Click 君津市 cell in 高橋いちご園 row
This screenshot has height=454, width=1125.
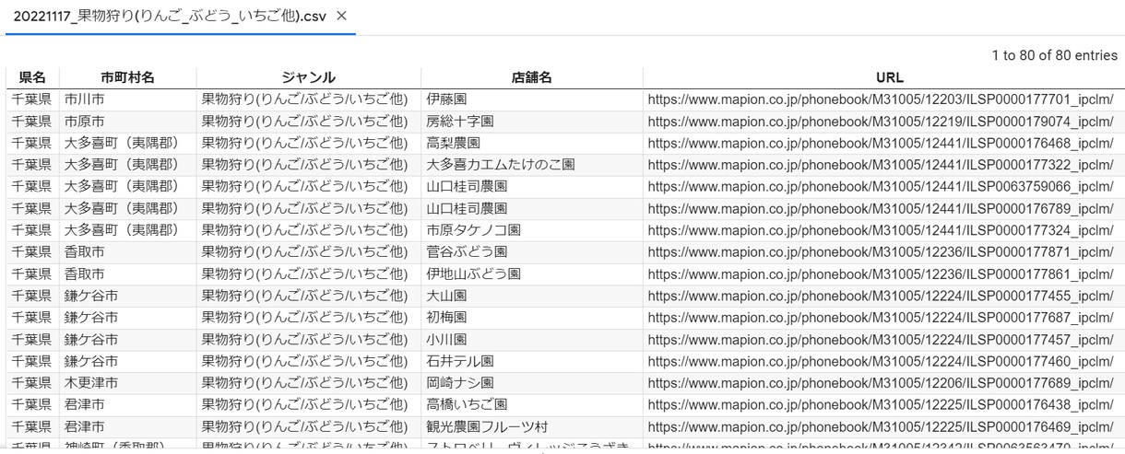pos(127,405)
